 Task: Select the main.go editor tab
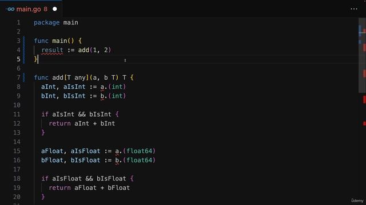pos(31,9)
